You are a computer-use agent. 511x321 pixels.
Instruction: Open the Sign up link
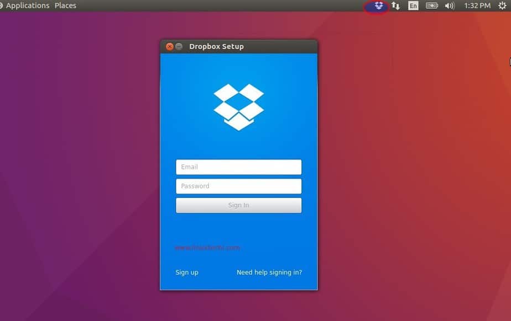[187, 272]
